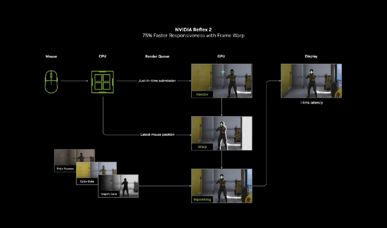Click the 'Just-in-time submission' label
Image resolution: width=387 pixels, height=228 pixels.
click(x=157, y=81)
